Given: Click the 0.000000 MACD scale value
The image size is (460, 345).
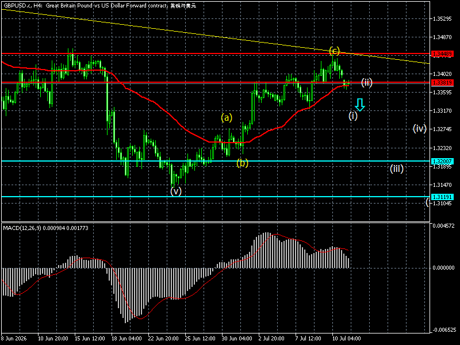Looking at the screenshot, I should click(443, 268).
